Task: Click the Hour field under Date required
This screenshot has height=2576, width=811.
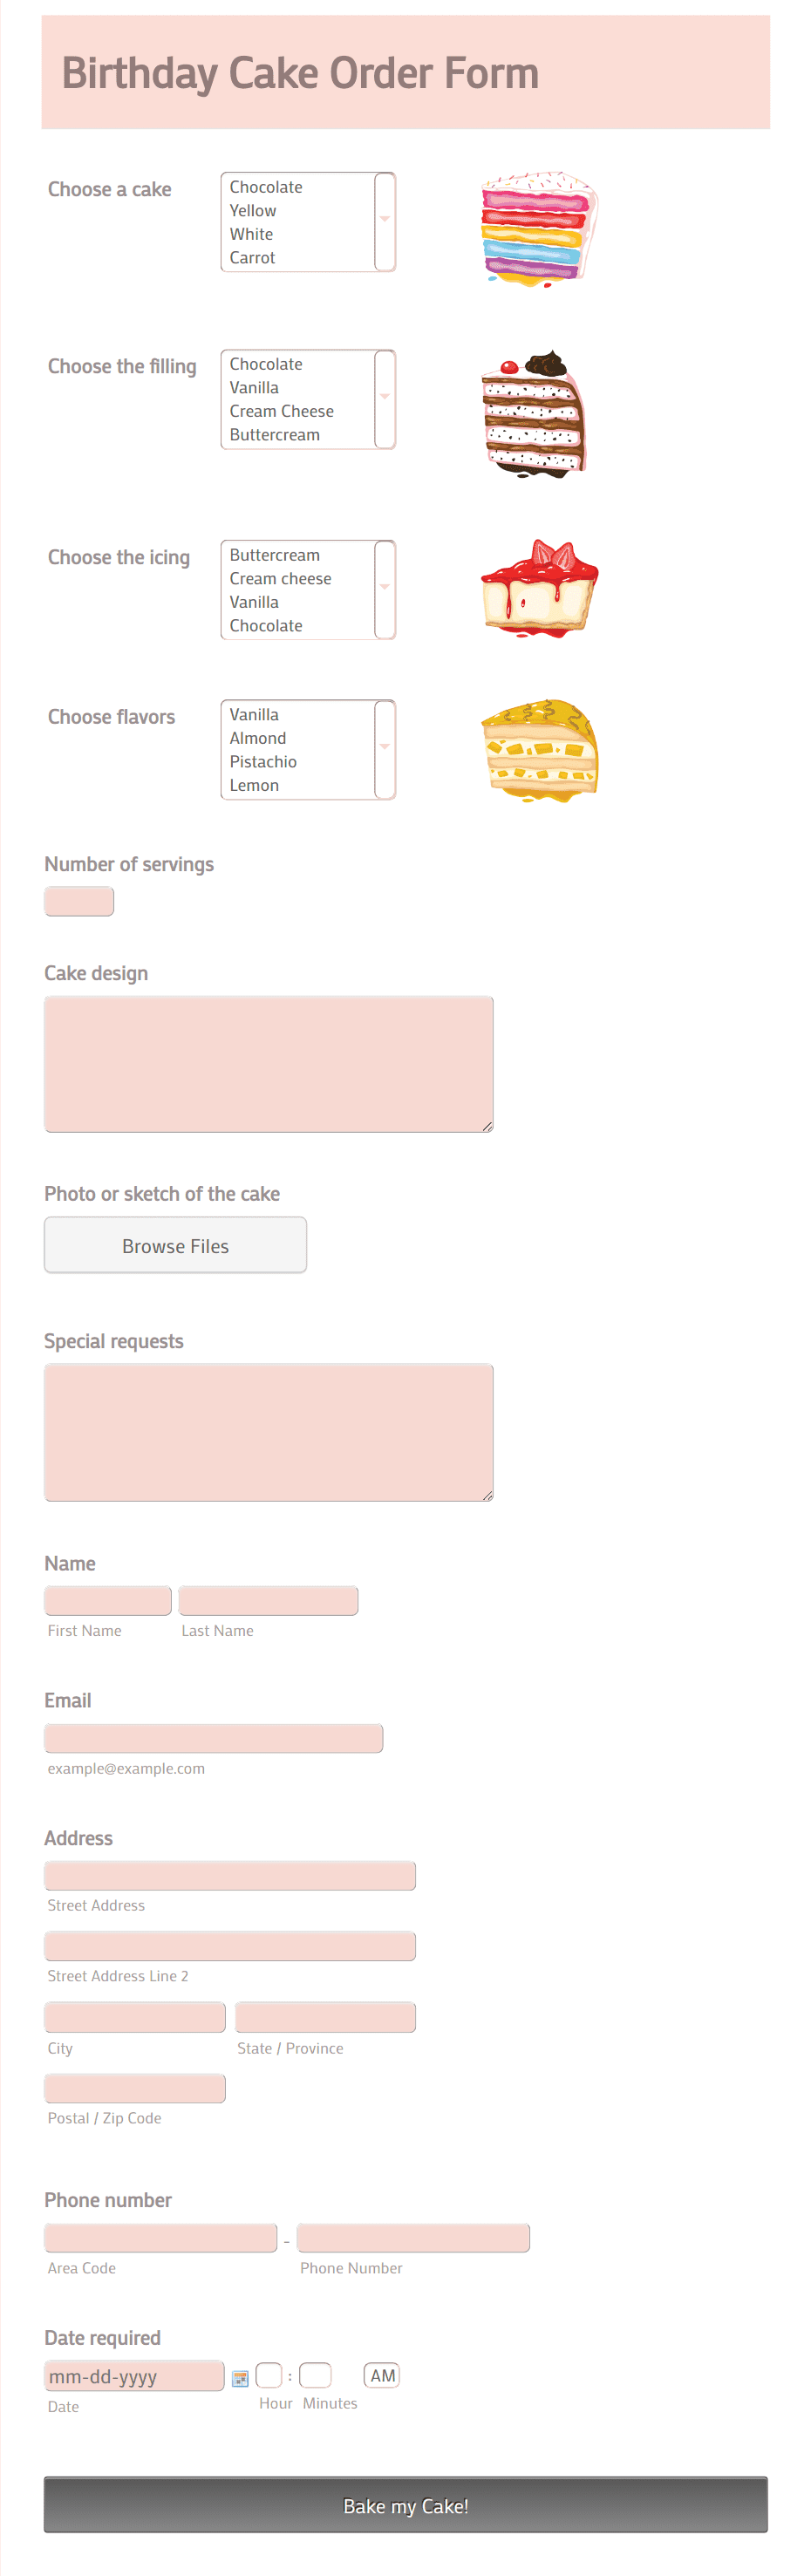Action: (268, 2375)
